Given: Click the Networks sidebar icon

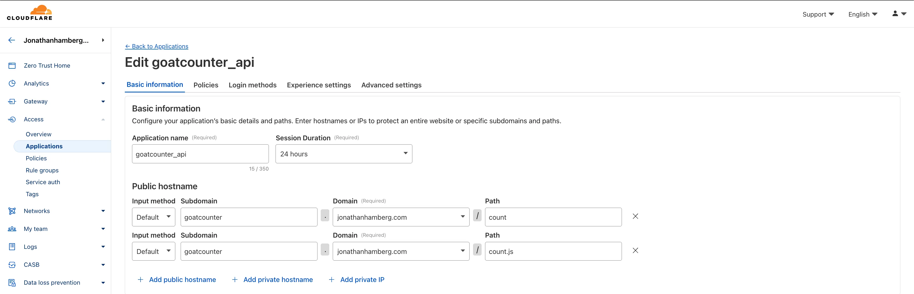Looking at the screenshot, I should pos(12,211).
